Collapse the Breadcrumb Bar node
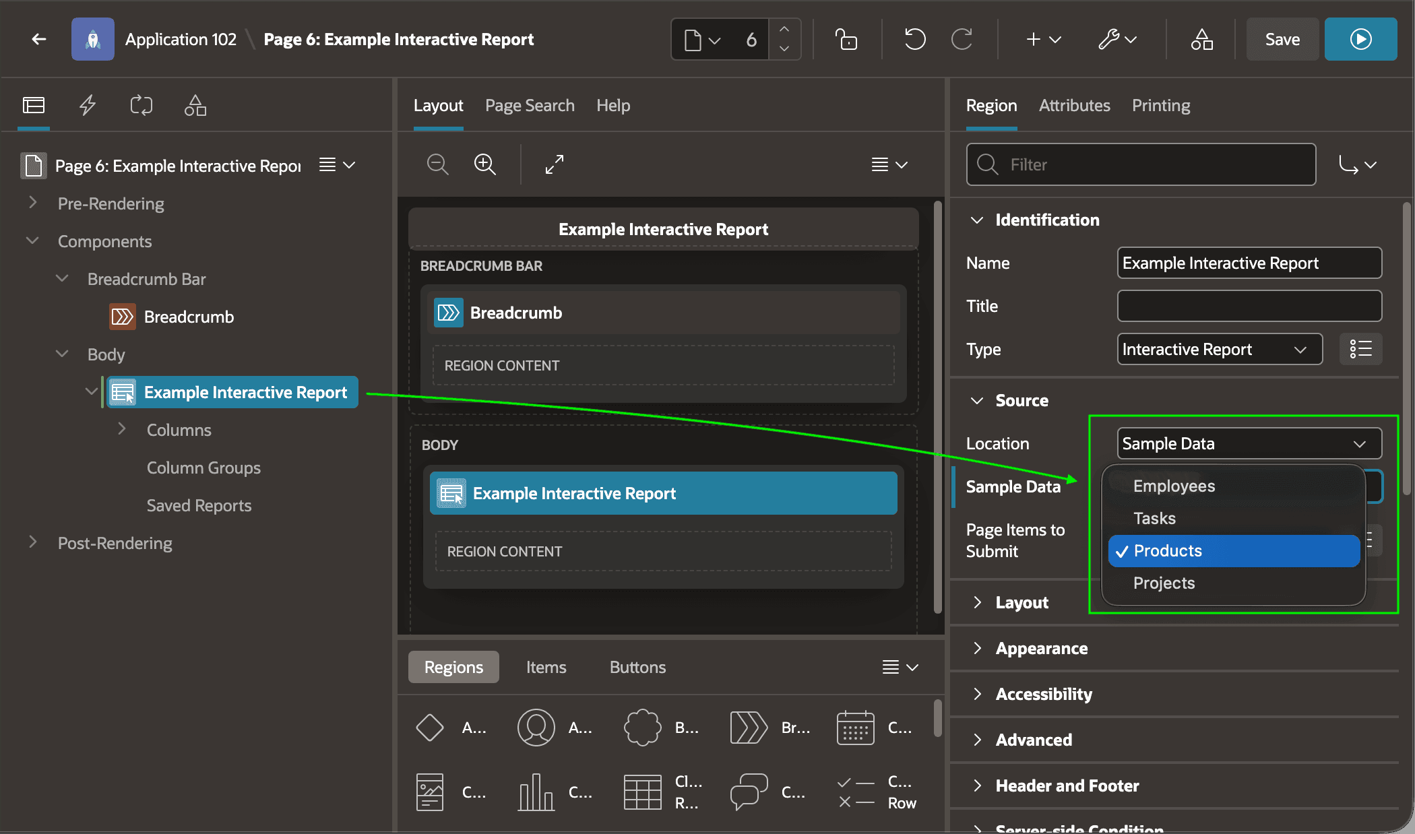Screen dimensions: 1415x834 62,278
